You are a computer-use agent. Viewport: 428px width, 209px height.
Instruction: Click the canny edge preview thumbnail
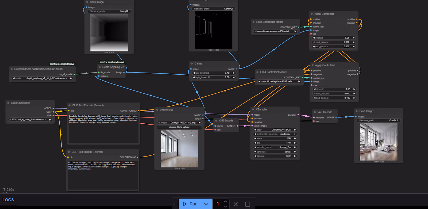[213, 30]
